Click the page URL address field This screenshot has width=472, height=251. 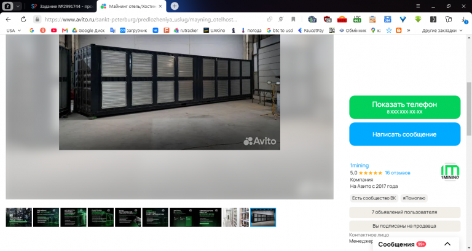[141, 20]
